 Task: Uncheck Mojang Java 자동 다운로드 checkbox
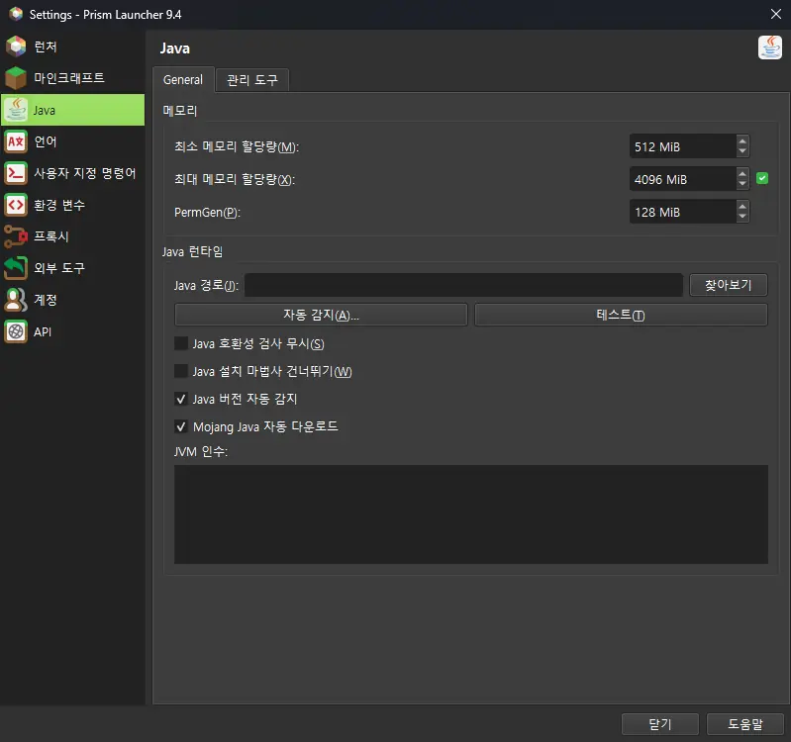[180, 427]
